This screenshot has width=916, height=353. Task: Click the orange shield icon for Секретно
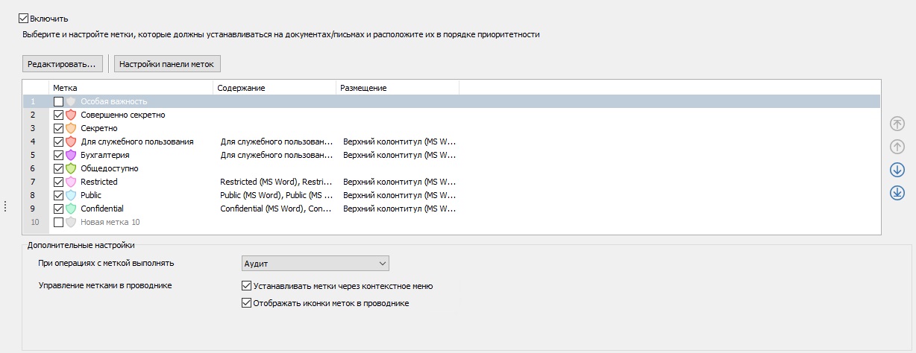click(72, 128)
